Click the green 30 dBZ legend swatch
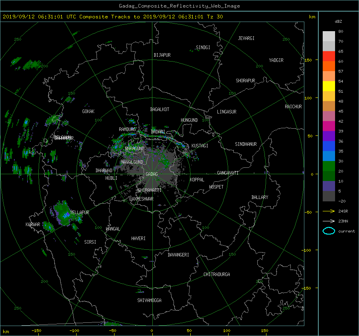 coord(329,166)
